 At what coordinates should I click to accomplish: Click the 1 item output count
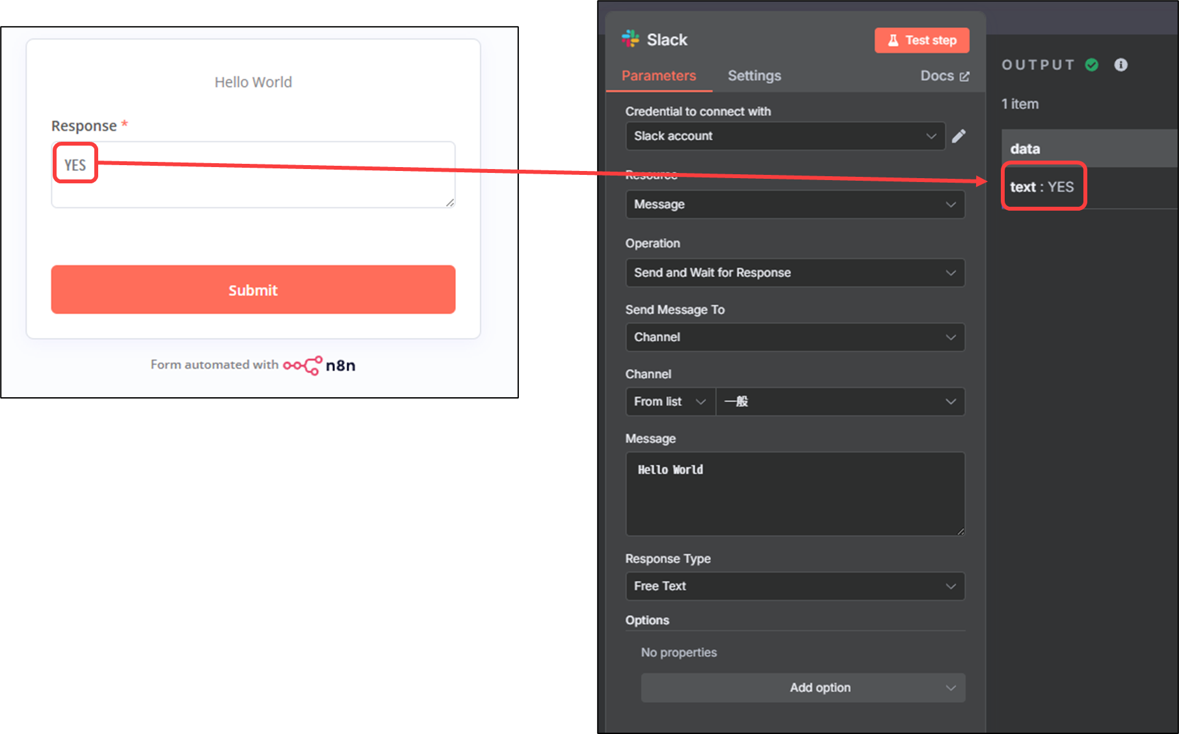click(1020, 104)
